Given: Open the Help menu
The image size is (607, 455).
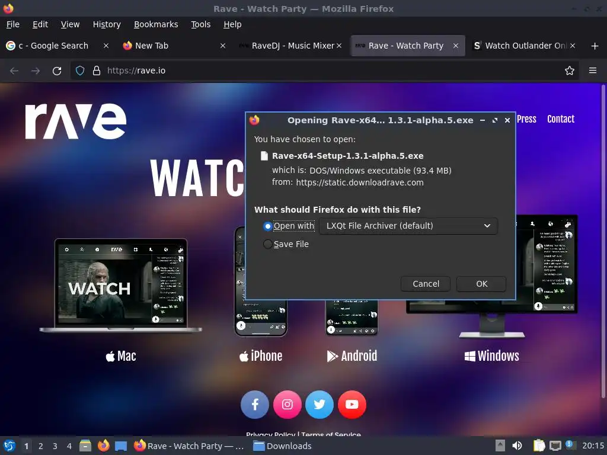Looking at the screenshot, I should pyautogui.click(x=232, y=24).
